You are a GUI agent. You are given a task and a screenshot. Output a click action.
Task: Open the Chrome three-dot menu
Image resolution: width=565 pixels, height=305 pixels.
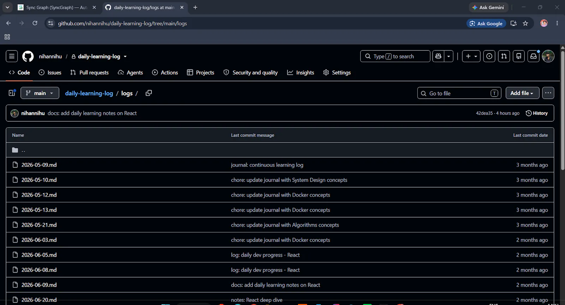click(x=557, y=23)
